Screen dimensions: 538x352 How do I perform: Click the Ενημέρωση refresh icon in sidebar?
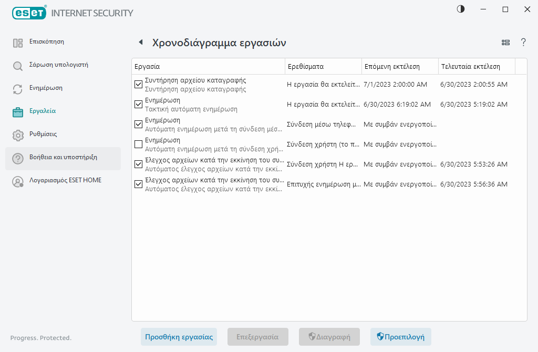[x=18, y=89]
